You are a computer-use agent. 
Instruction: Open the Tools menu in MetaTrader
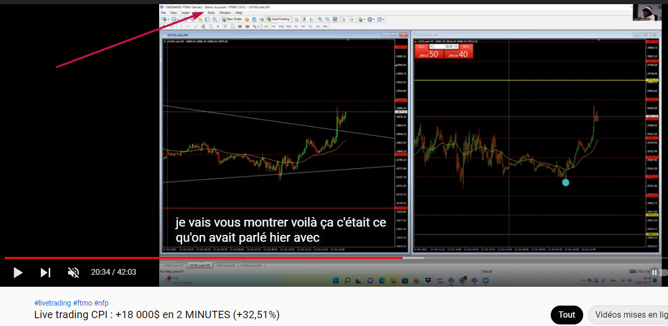pos(211,13)
